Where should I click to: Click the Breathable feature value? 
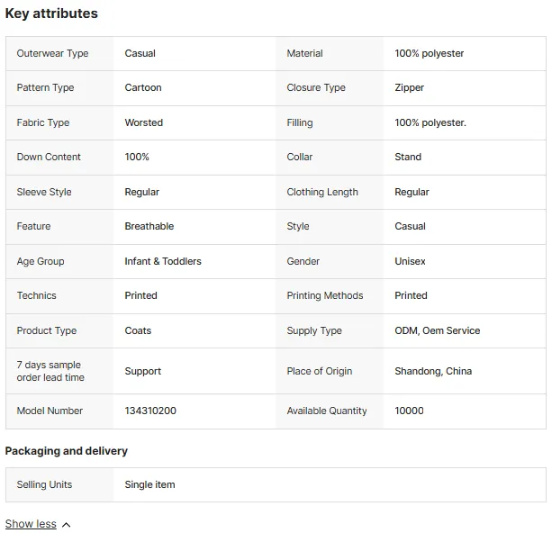click(x=149, y=226)
